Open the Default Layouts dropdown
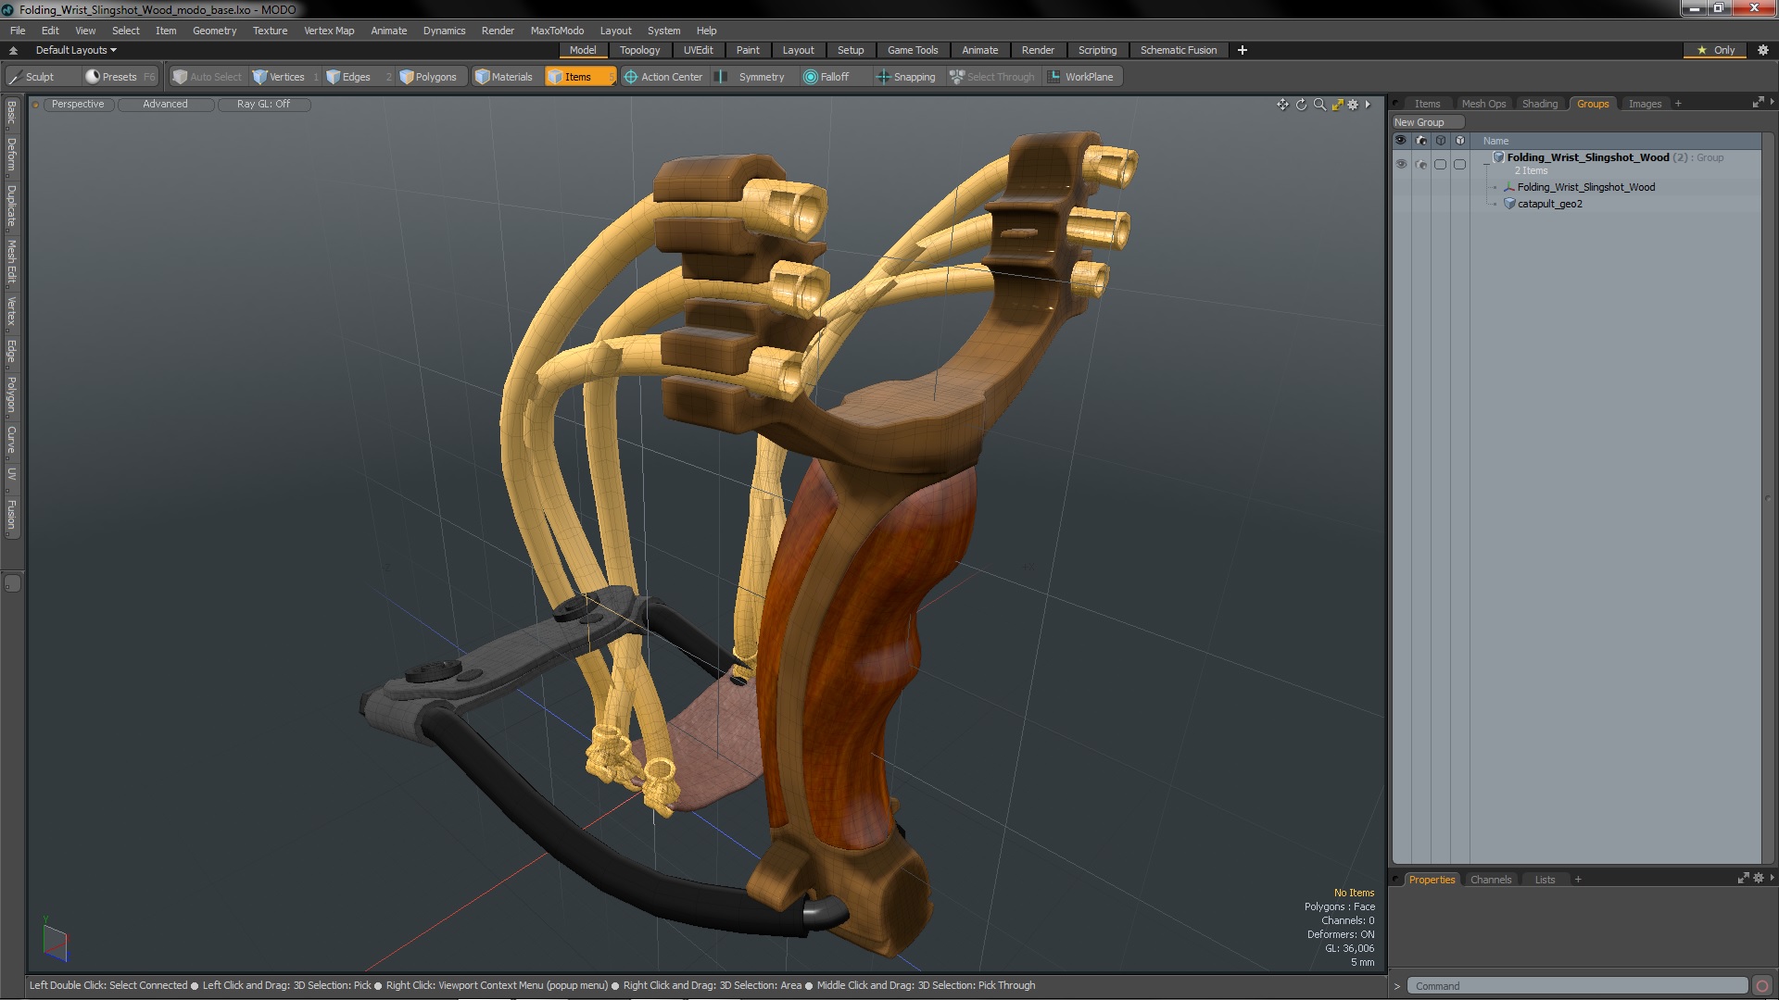This screenshot has height=1000, width=1779. coord(76,50)
